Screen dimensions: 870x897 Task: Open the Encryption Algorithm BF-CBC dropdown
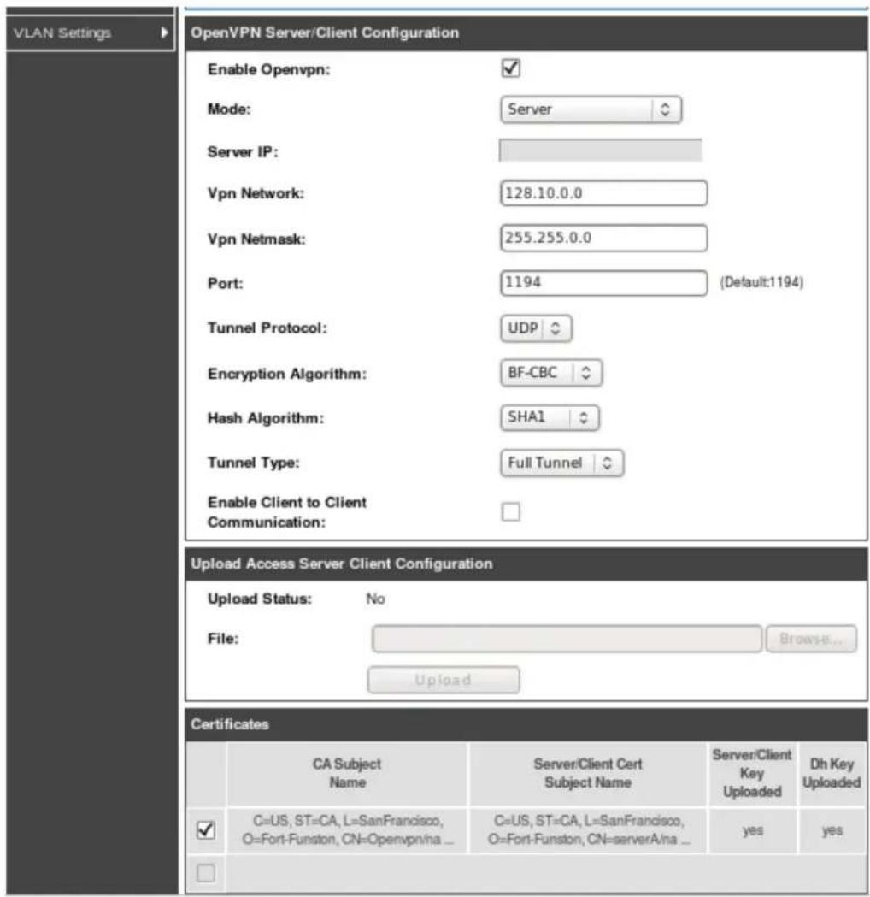point(551,373)
